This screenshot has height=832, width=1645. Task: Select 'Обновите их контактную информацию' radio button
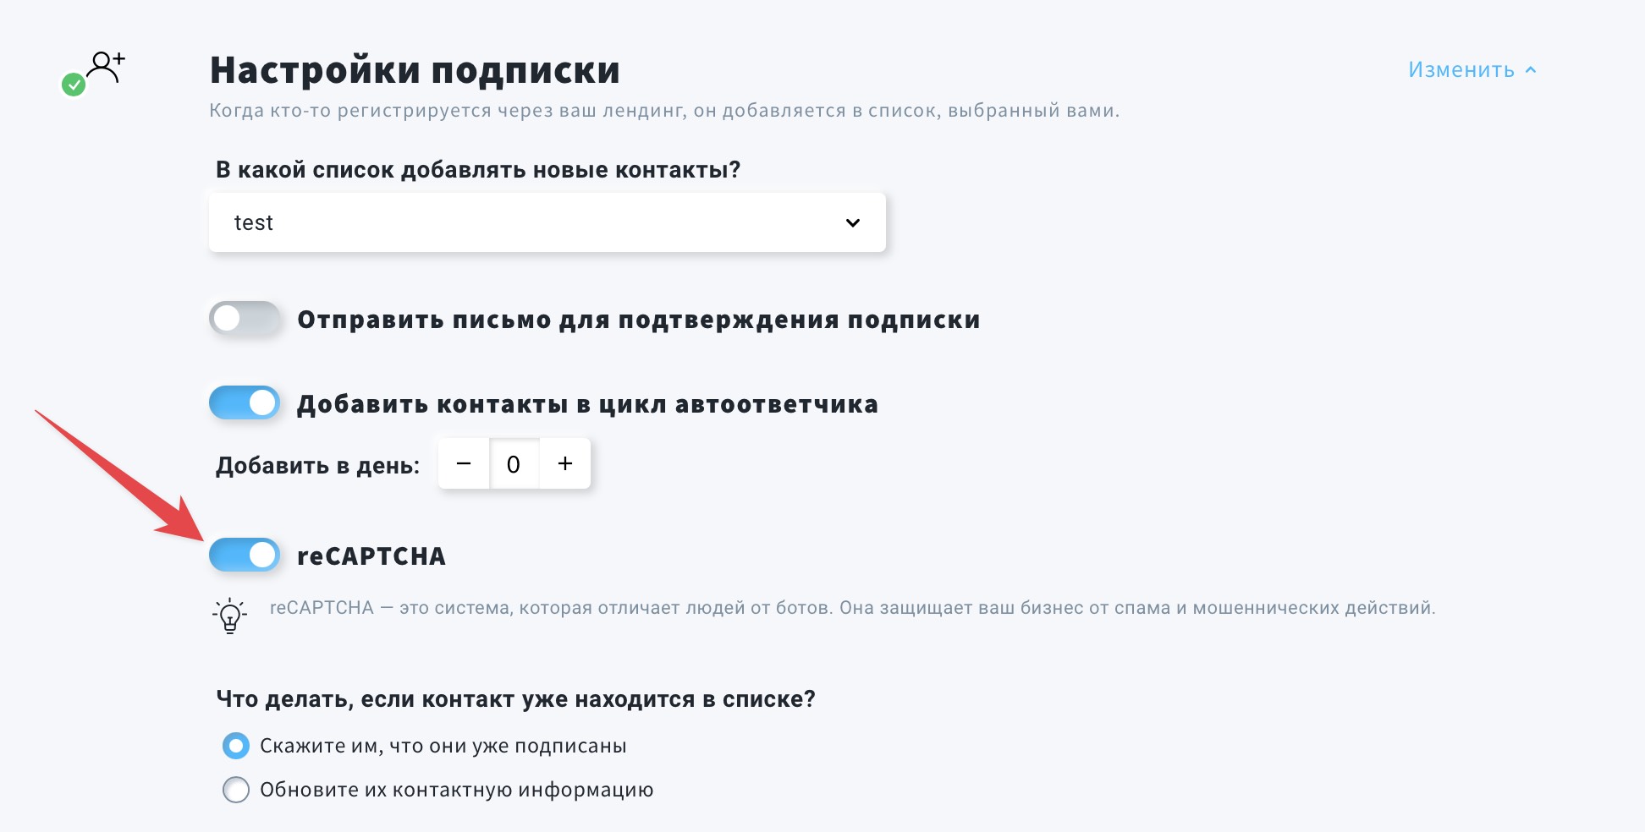[236, 790]
